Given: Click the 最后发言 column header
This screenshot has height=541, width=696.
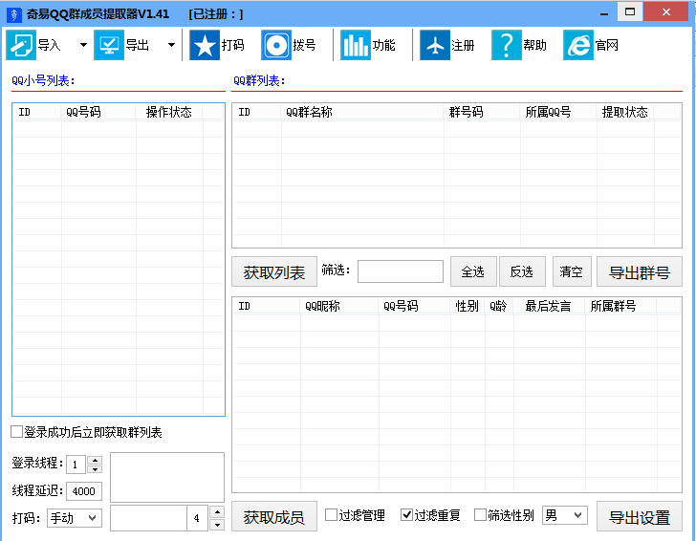Looking at the screenshot, I should point(549,306).
